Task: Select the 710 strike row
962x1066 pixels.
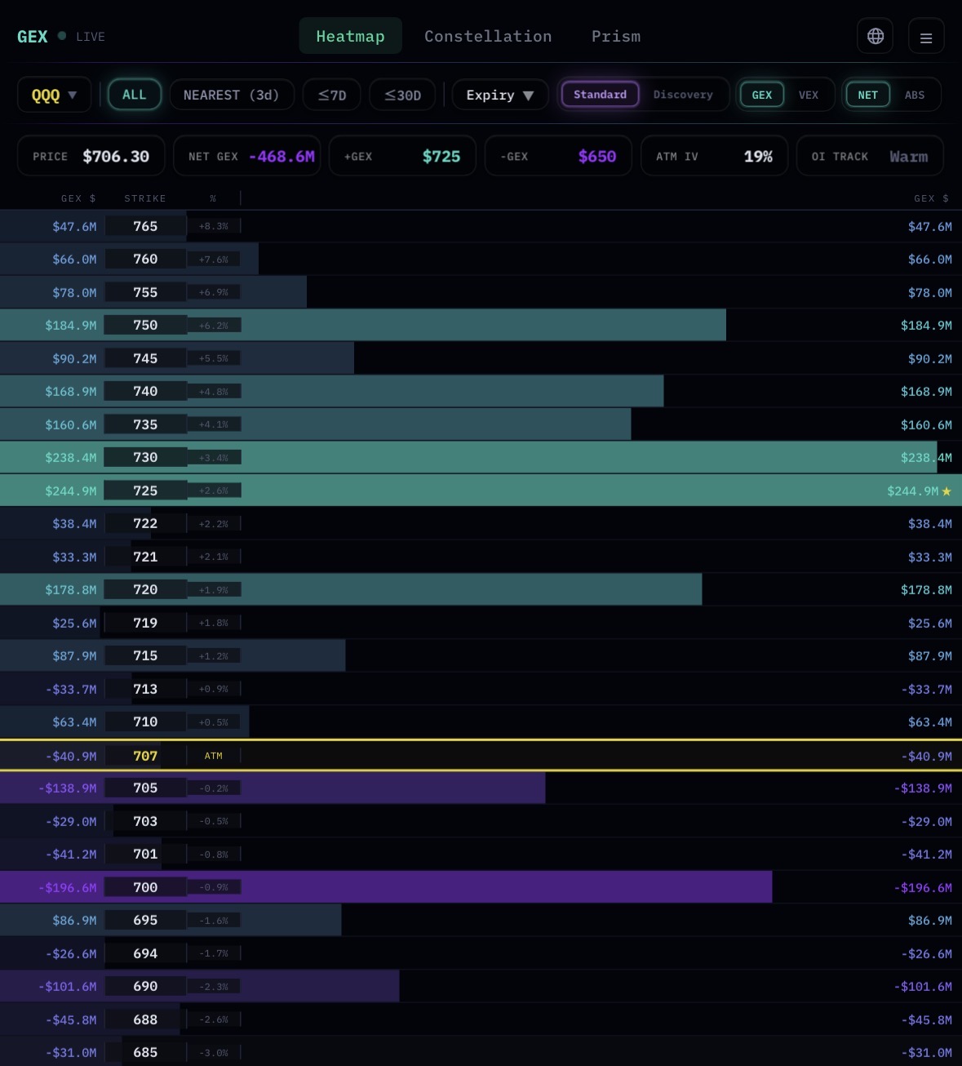Action: [481, 722]
